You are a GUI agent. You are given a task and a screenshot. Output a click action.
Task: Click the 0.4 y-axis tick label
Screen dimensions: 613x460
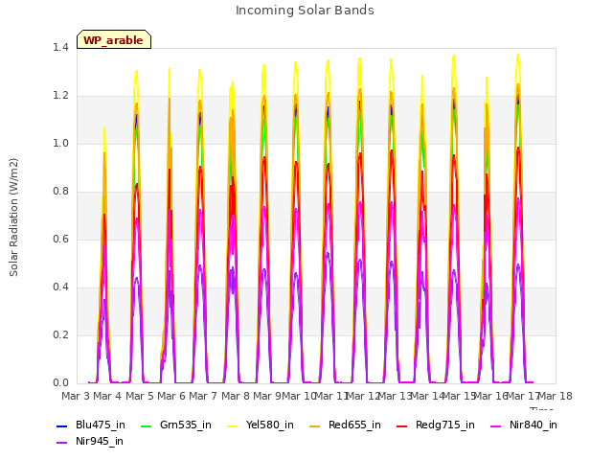click(x=60, y=287)
